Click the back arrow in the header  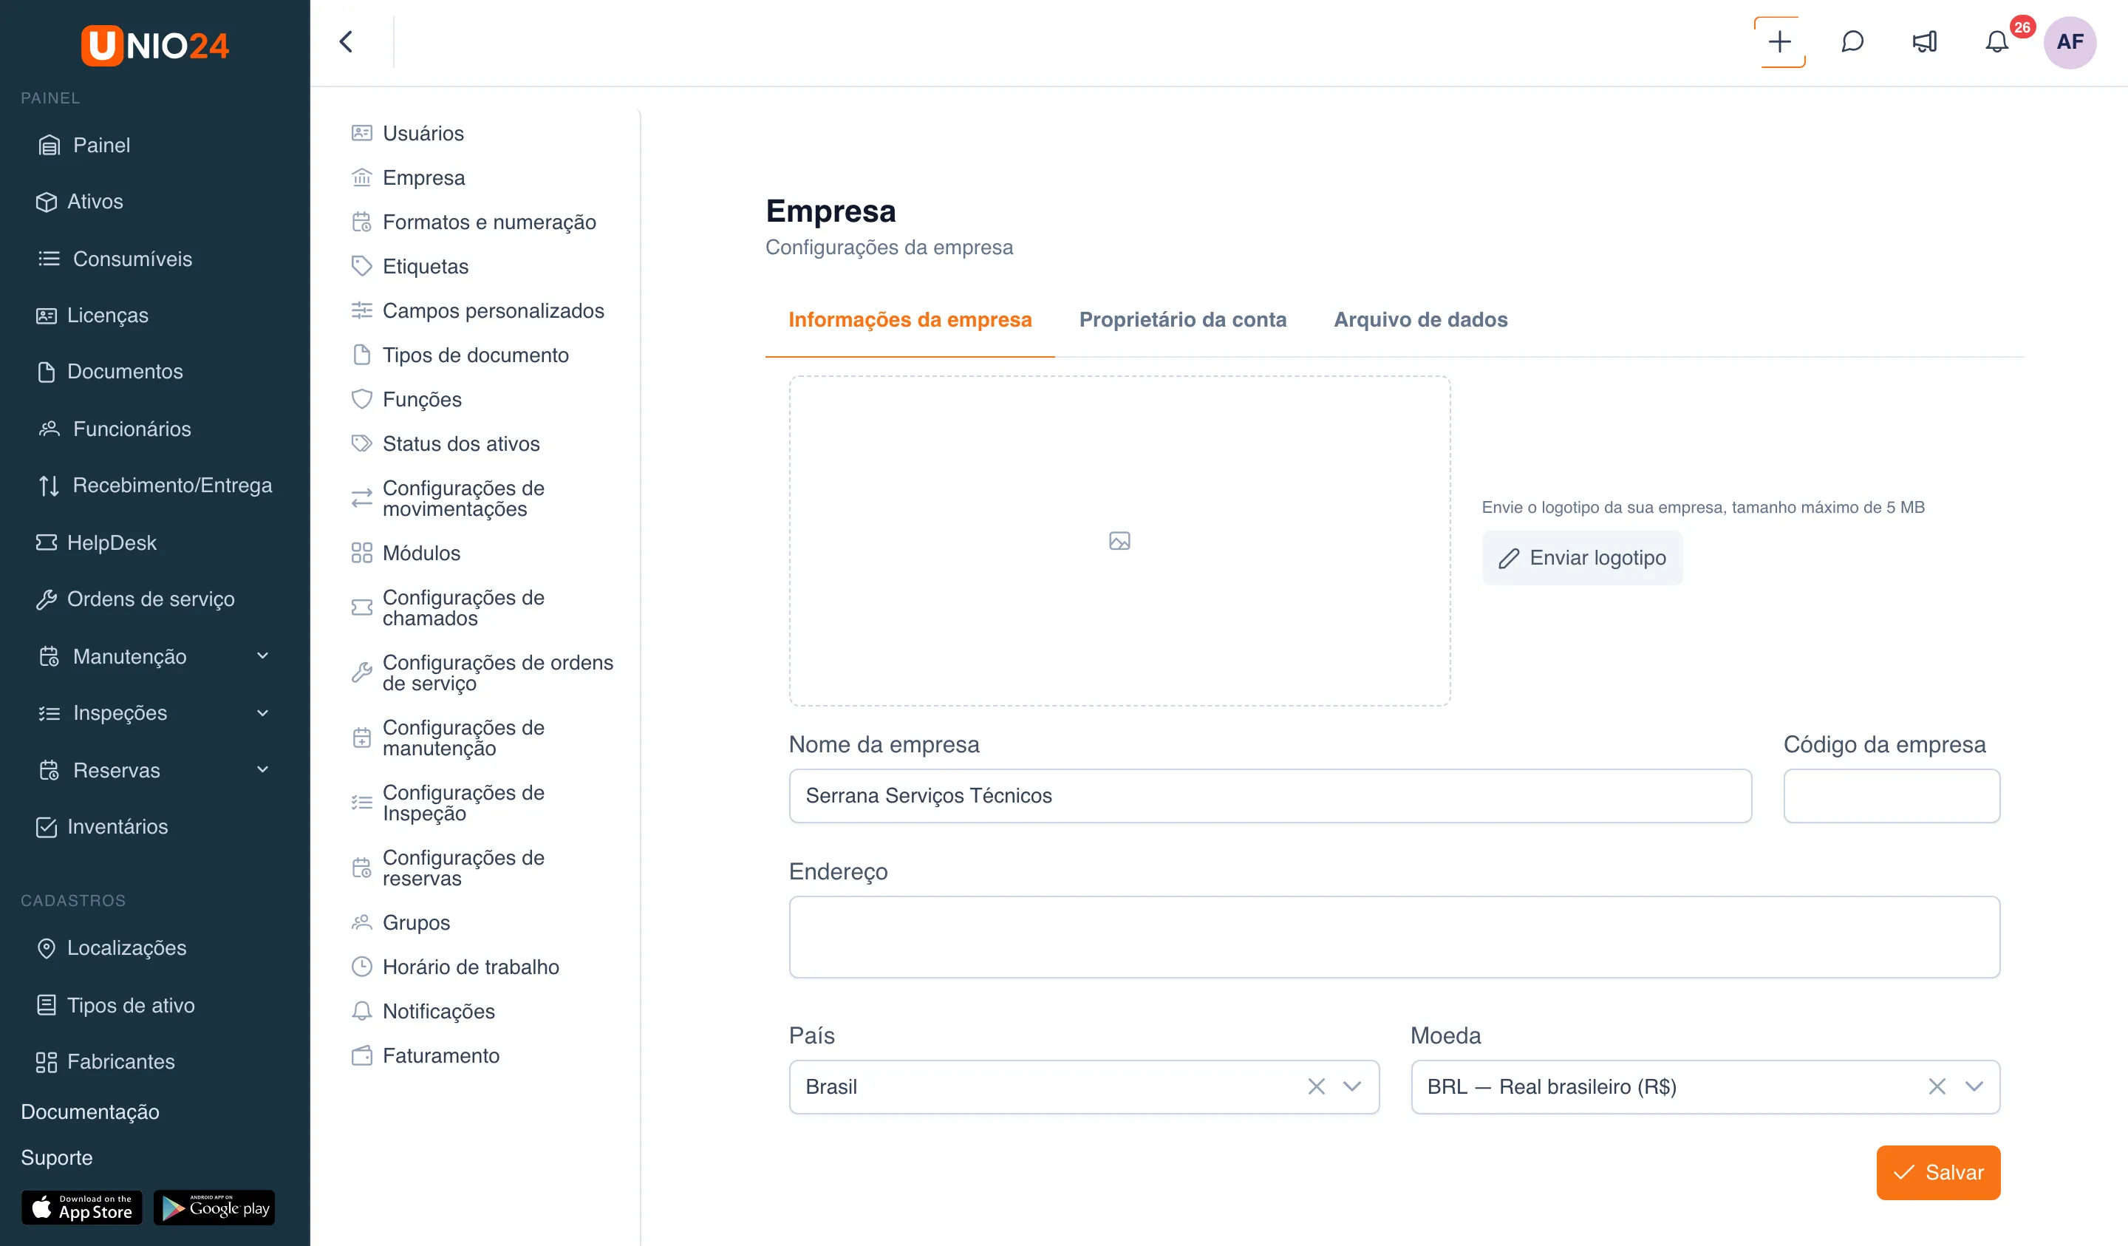pos(347,41)
